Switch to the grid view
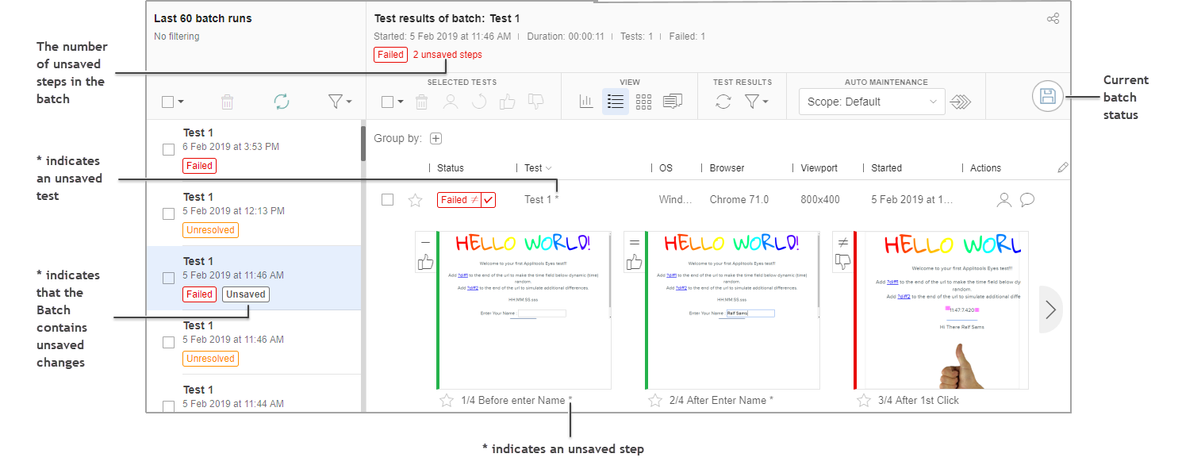The width and height of the screenshot is (1178, 469). tap(643, 102)
